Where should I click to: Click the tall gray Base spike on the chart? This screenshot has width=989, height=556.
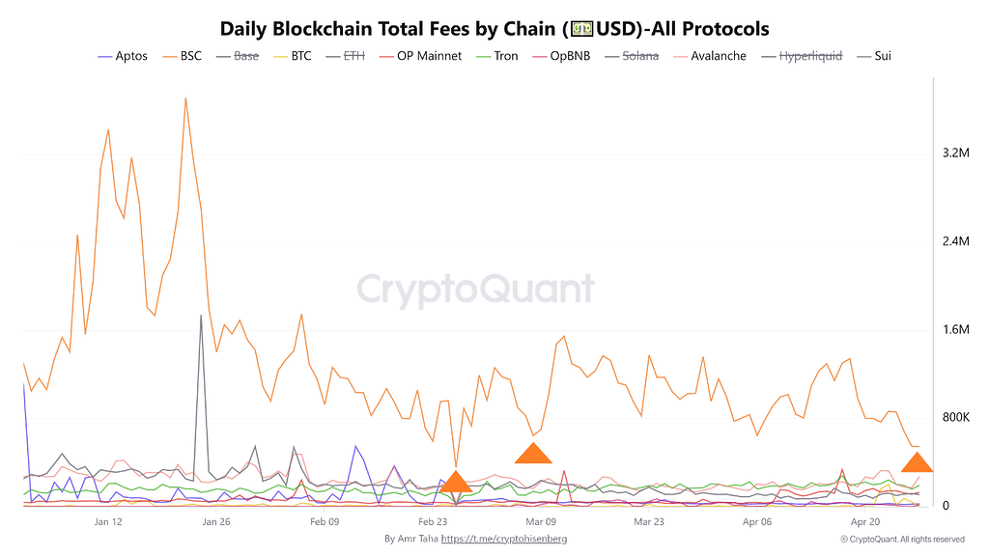coord(201,319)
